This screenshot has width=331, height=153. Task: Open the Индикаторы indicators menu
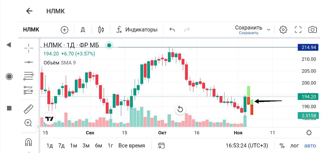(x=137, y=30)
